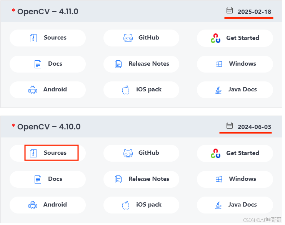Image resolution: width=285 pixels, height=225 pixels.
Task: Open Docs for OpenCV 4.11.0
Action: click(x=48, y=64)
